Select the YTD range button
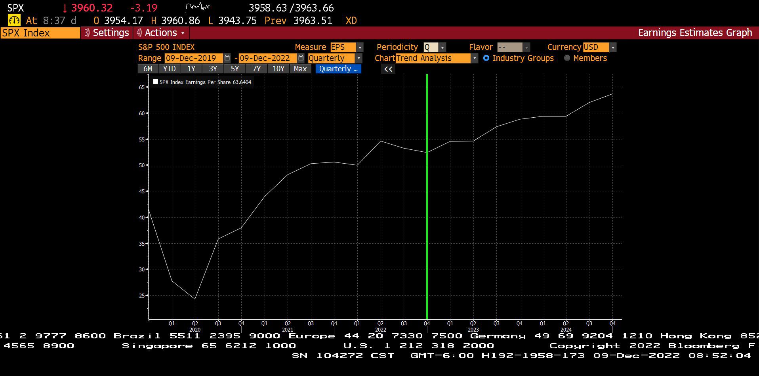This screenshot has height=376, width=759. point(169,69)
